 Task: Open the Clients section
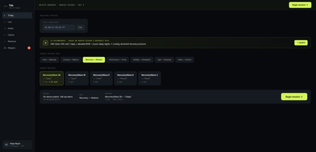(x=17, y=35)
